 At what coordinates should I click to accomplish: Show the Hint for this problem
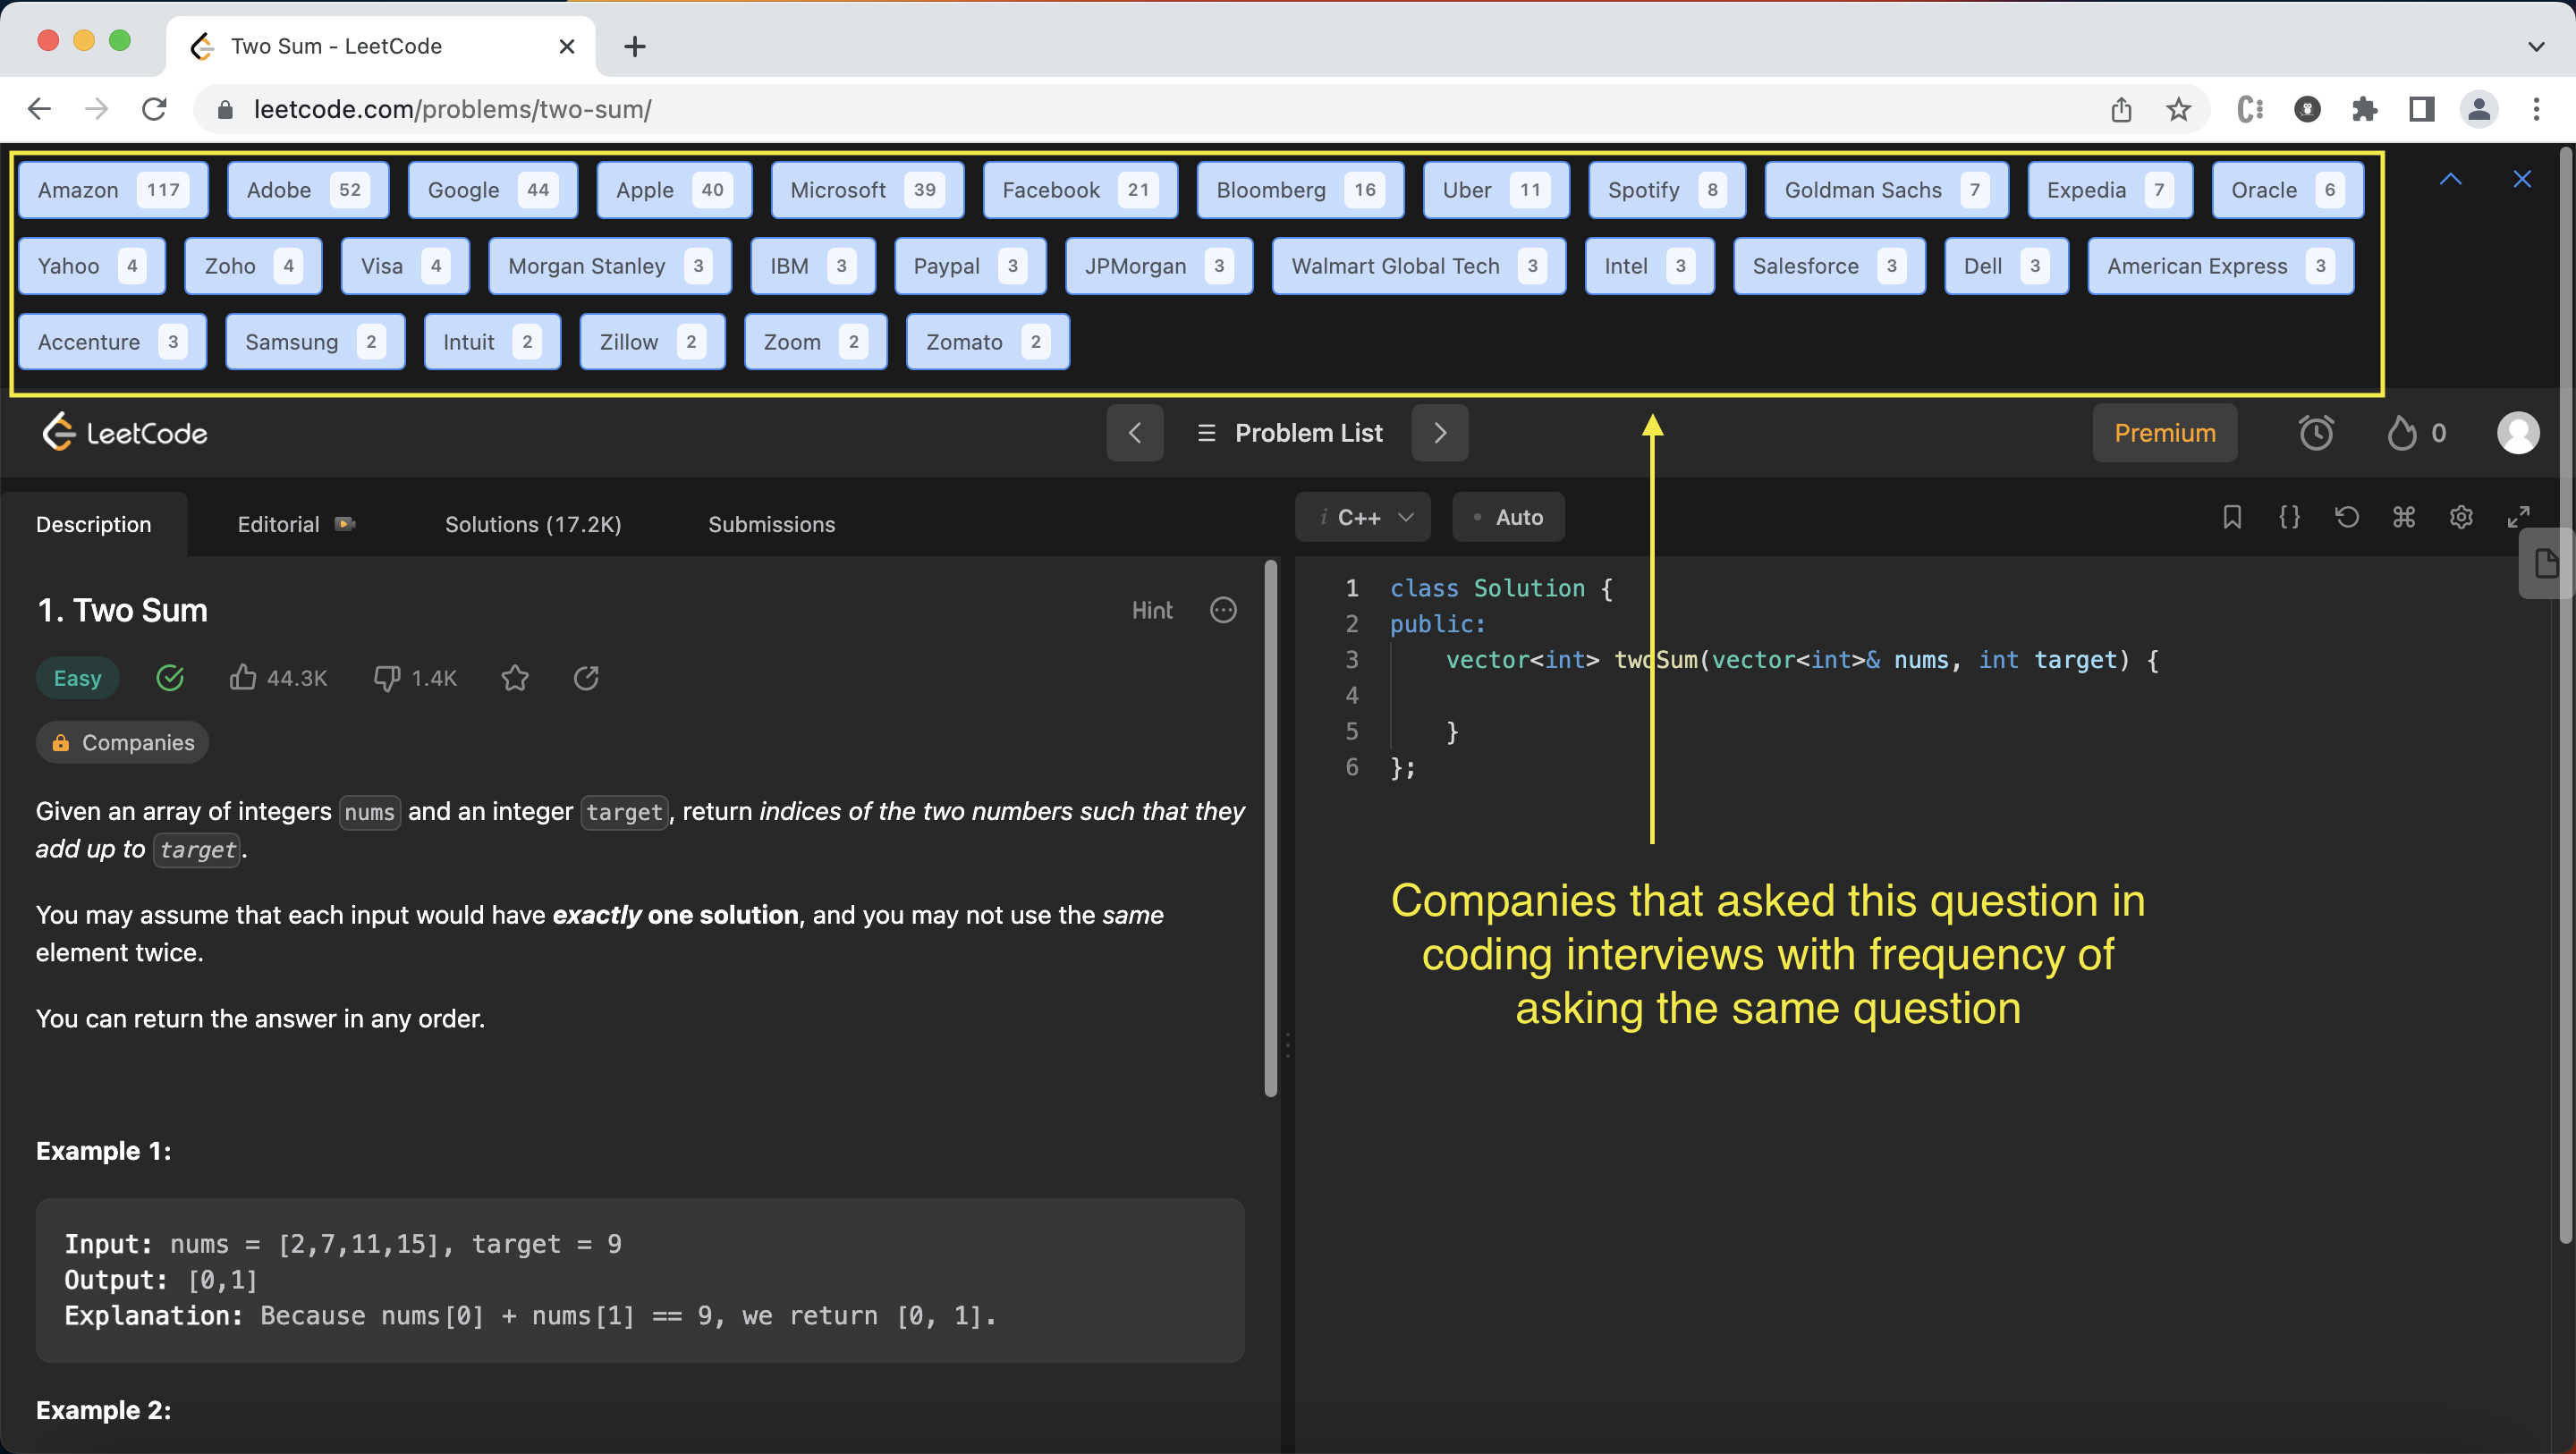click(1152, 610)
